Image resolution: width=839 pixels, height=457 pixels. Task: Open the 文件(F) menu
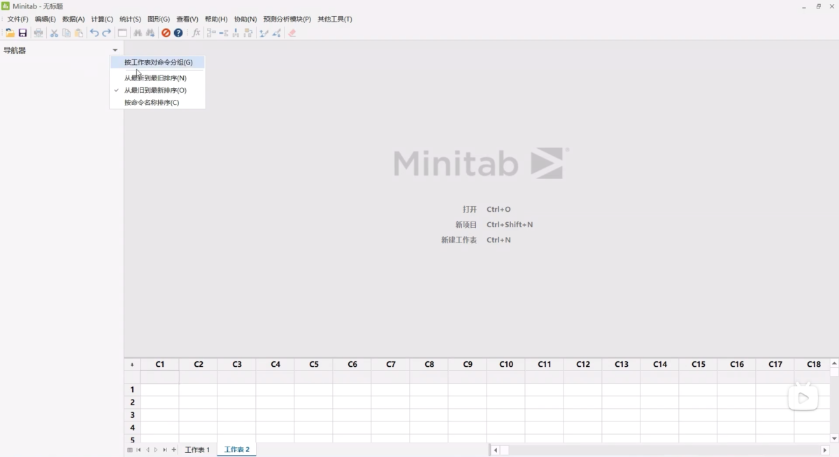coord(17,19)
